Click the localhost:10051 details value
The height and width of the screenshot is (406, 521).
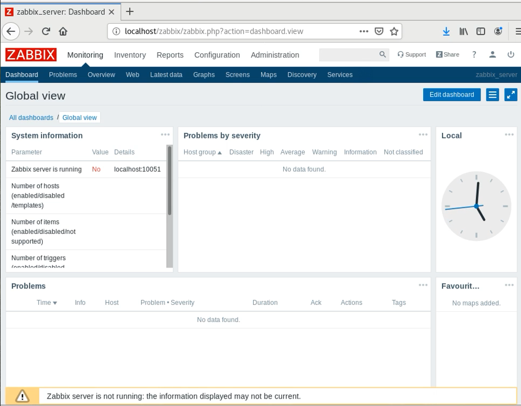[x=137, y=169]
